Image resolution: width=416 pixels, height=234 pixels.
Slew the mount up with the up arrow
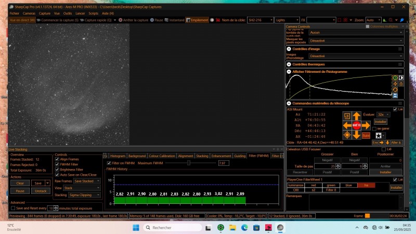pos(356,116)
